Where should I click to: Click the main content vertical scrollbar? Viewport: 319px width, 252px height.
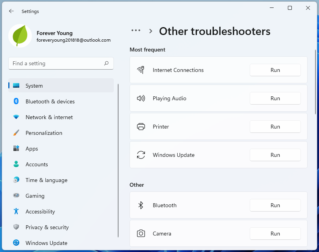315,82
